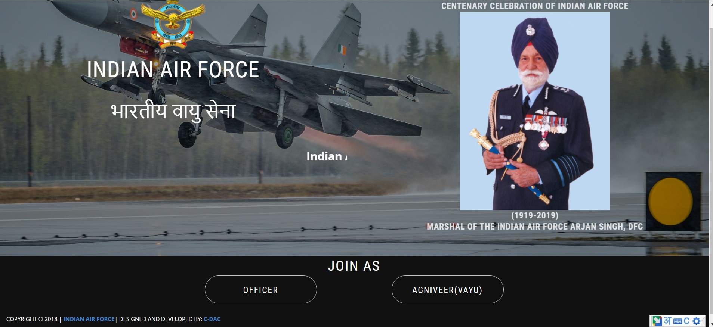Click the Centenary Celebration heading
The width and height of the screenshot is (713, 327).
535,6
